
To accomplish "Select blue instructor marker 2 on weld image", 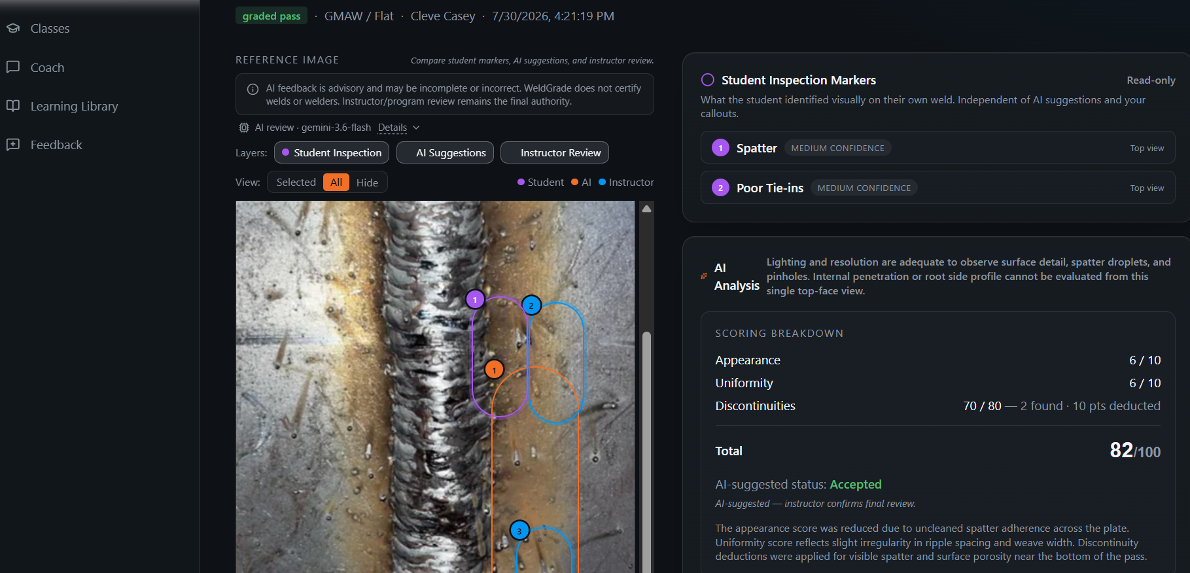I will pos(531,305).
